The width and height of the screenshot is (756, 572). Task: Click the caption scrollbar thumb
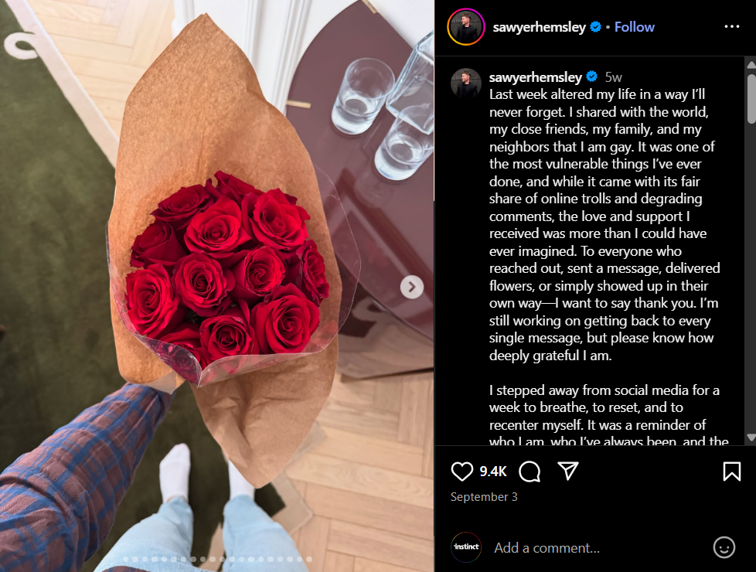click(751, 98)
